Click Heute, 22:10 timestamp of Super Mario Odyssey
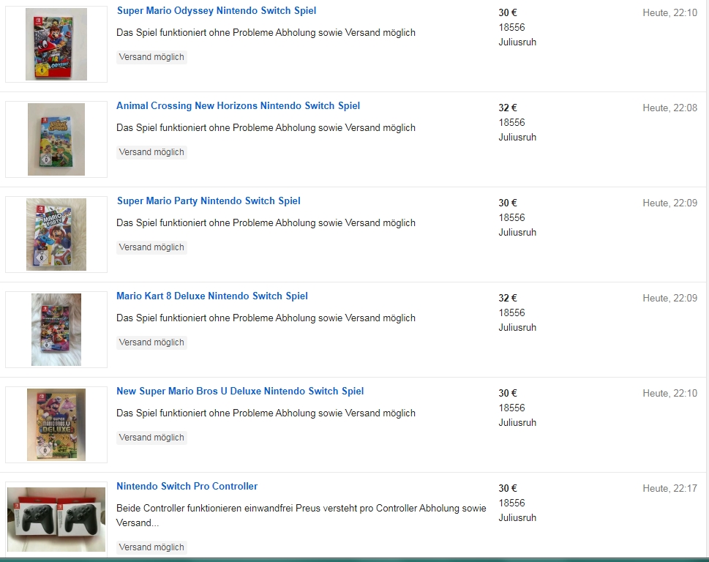709x562 pixels. pyautogui.click(x=670, y=12)
